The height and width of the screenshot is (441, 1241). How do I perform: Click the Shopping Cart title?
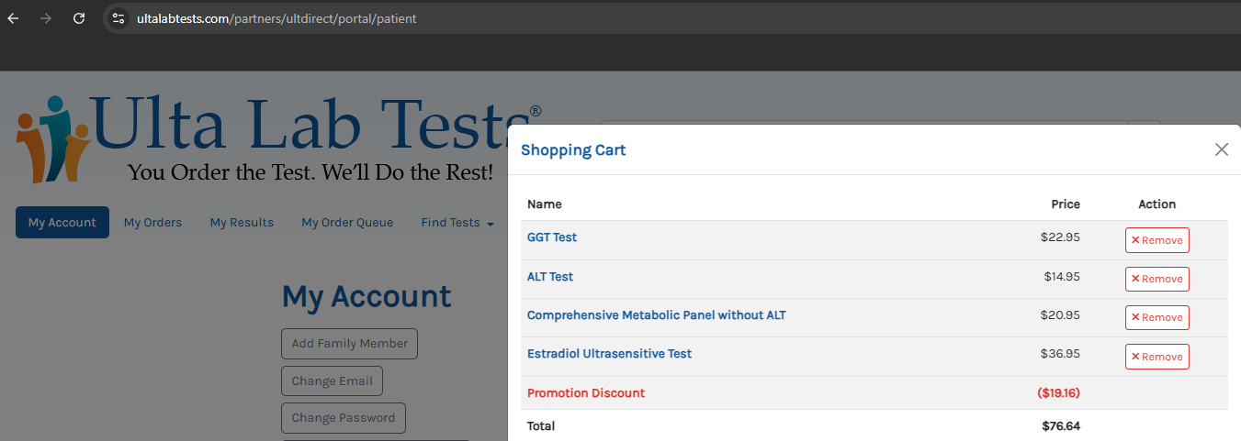click(573, 150)
